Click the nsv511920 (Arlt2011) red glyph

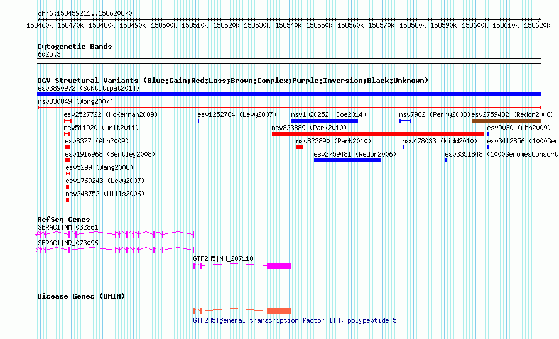(x=67, y=134)
